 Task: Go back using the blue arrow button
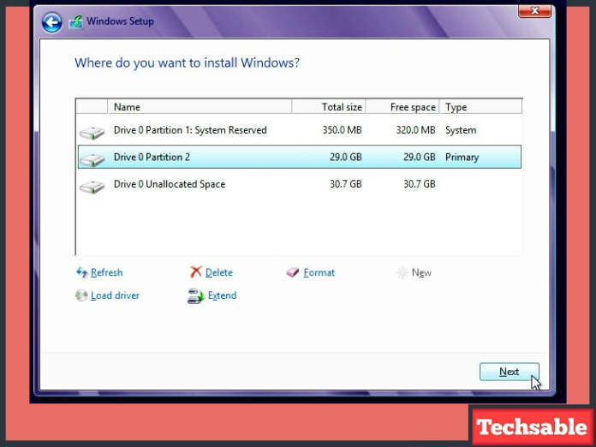coord(51,22)
